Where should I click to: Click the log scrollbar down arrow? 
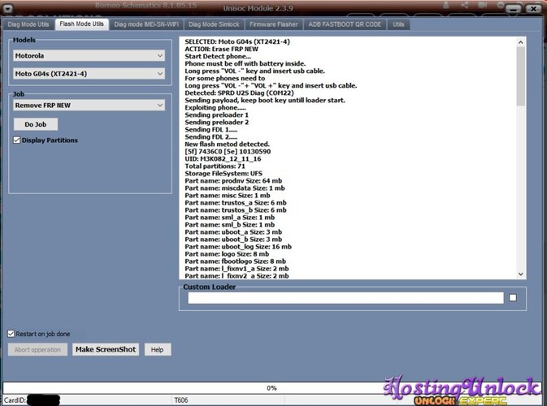click(521, 274)
